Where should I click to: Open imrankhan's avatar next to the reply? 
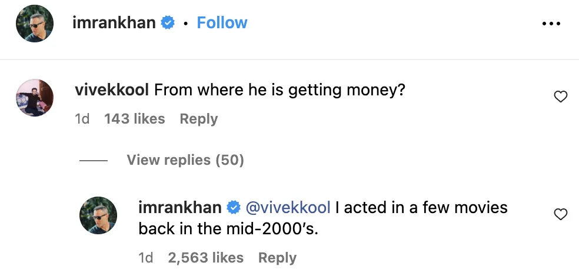click(x=98, y=215)
